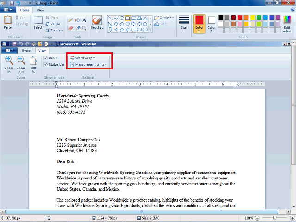
Task: Open Paint quick access customize arrow
Action: point(30,3)
